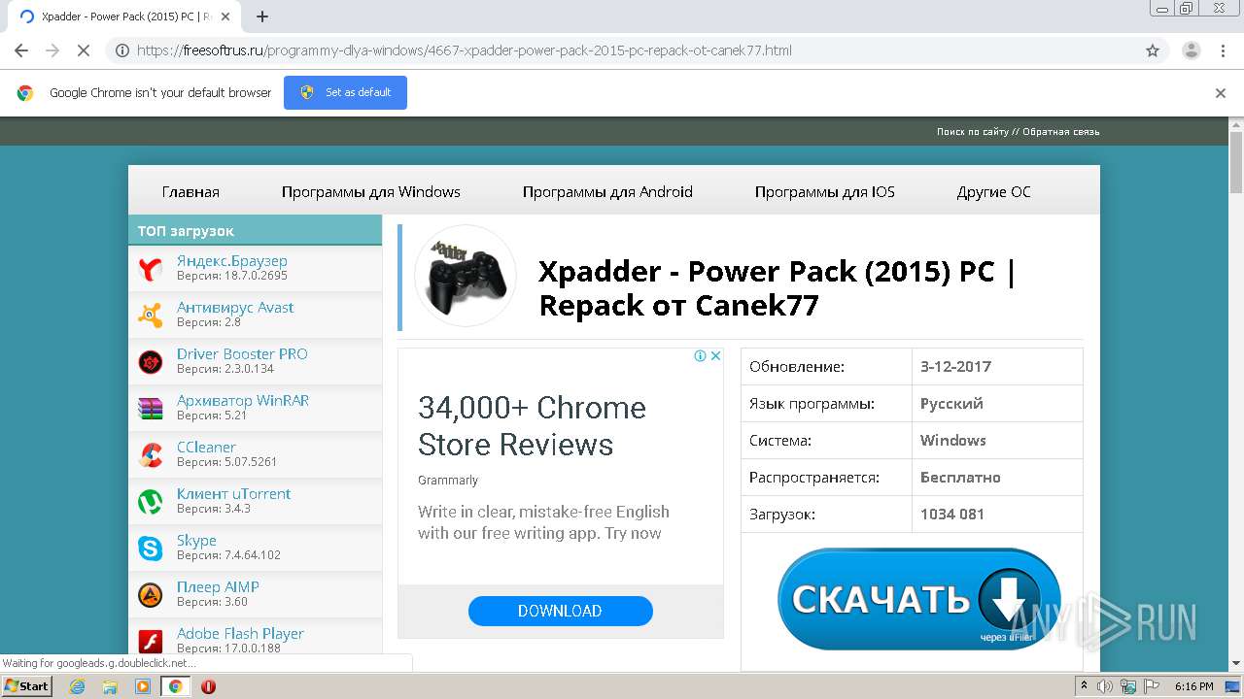Open Архиватор WinRAR link
The image size is (1244, 699).
(243, 401)
